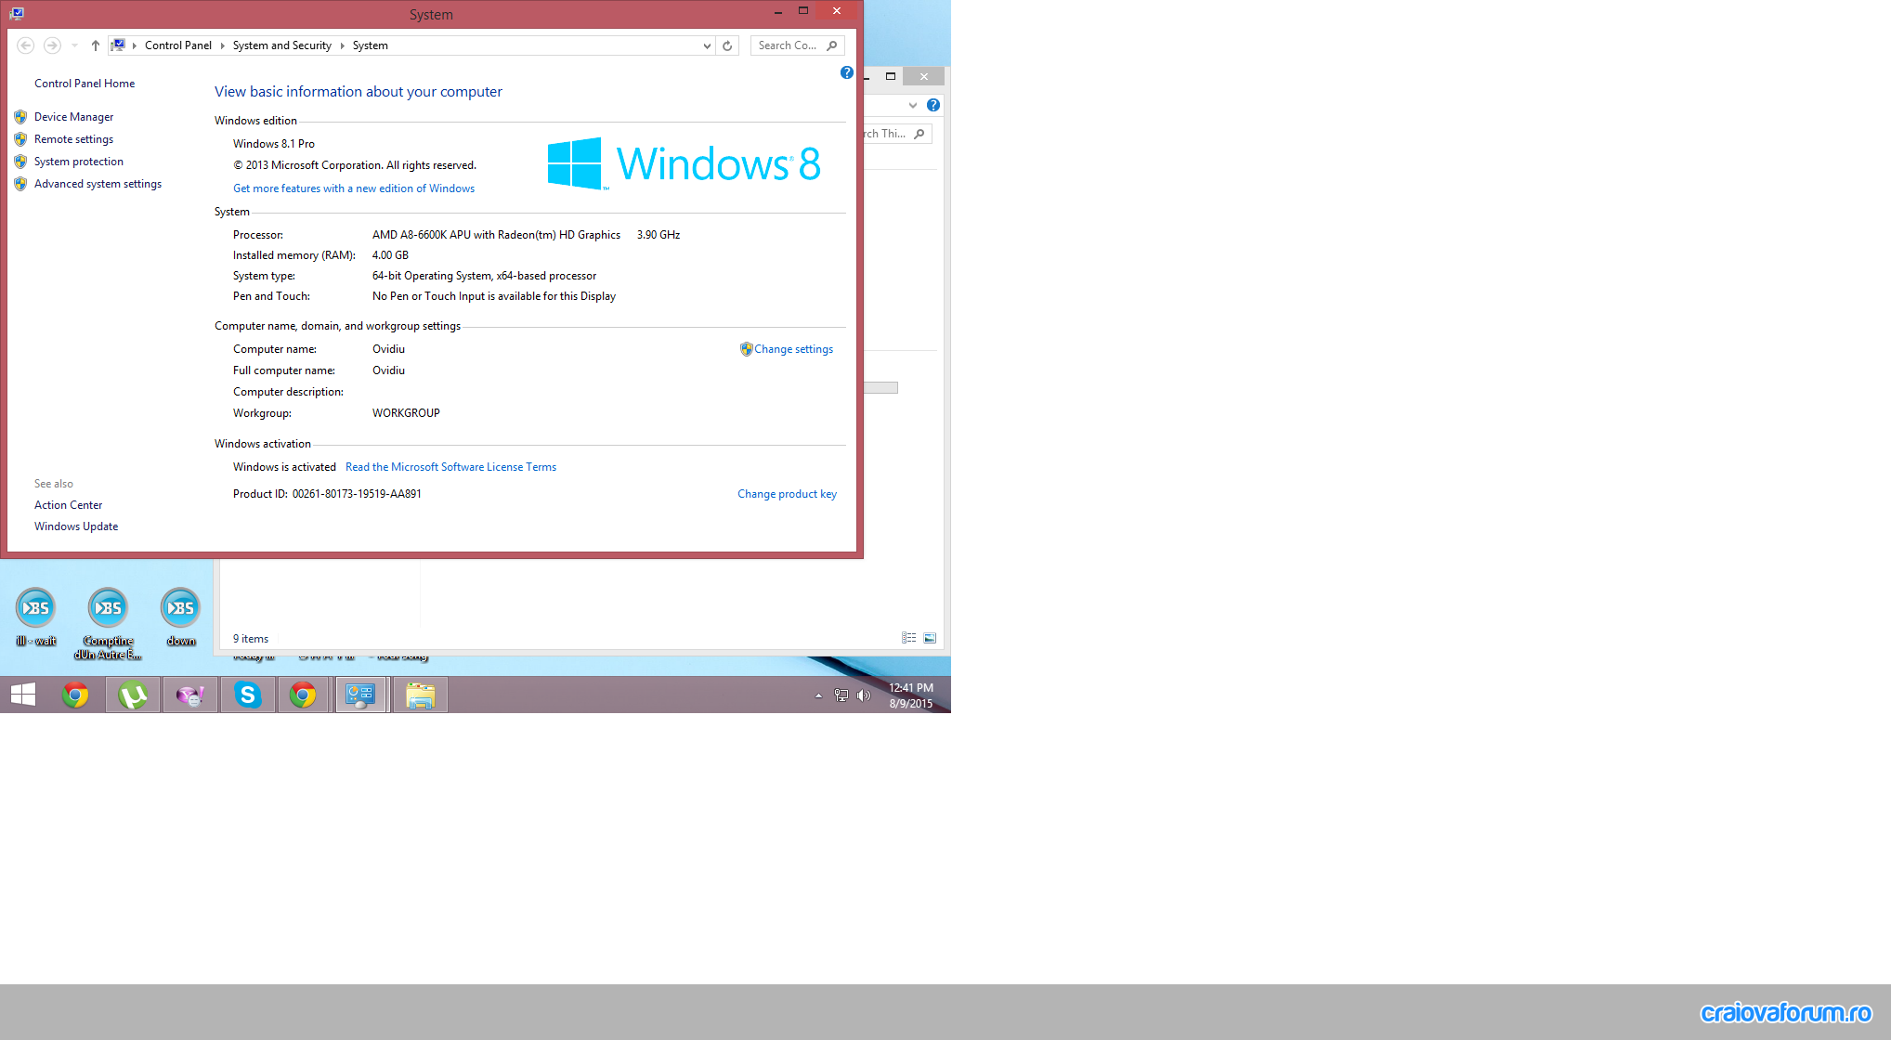Image resolution: width=1891 pixels, height=1040 pixels.
Task: Click the Up one level arrow
Action: 95,45
